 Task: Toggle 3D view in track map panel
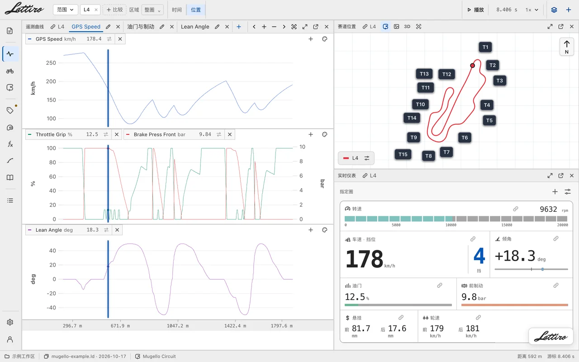coord(407,27)
